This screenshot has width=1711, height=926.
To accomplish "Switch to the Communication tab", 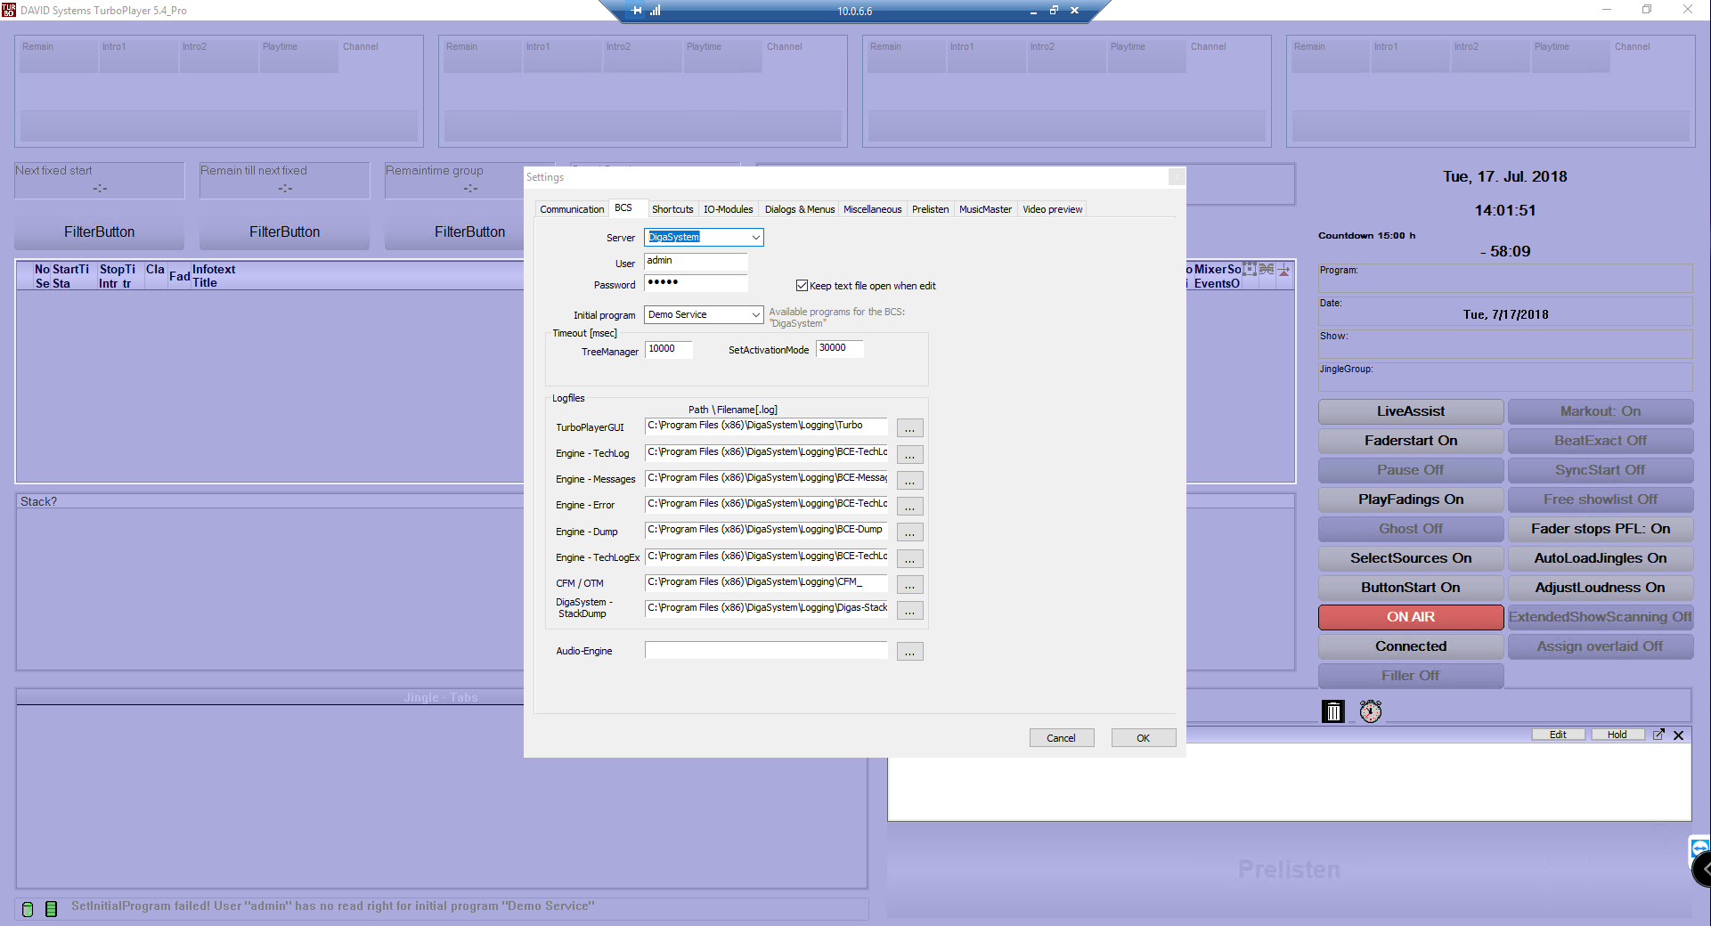I will coord(572,209).
